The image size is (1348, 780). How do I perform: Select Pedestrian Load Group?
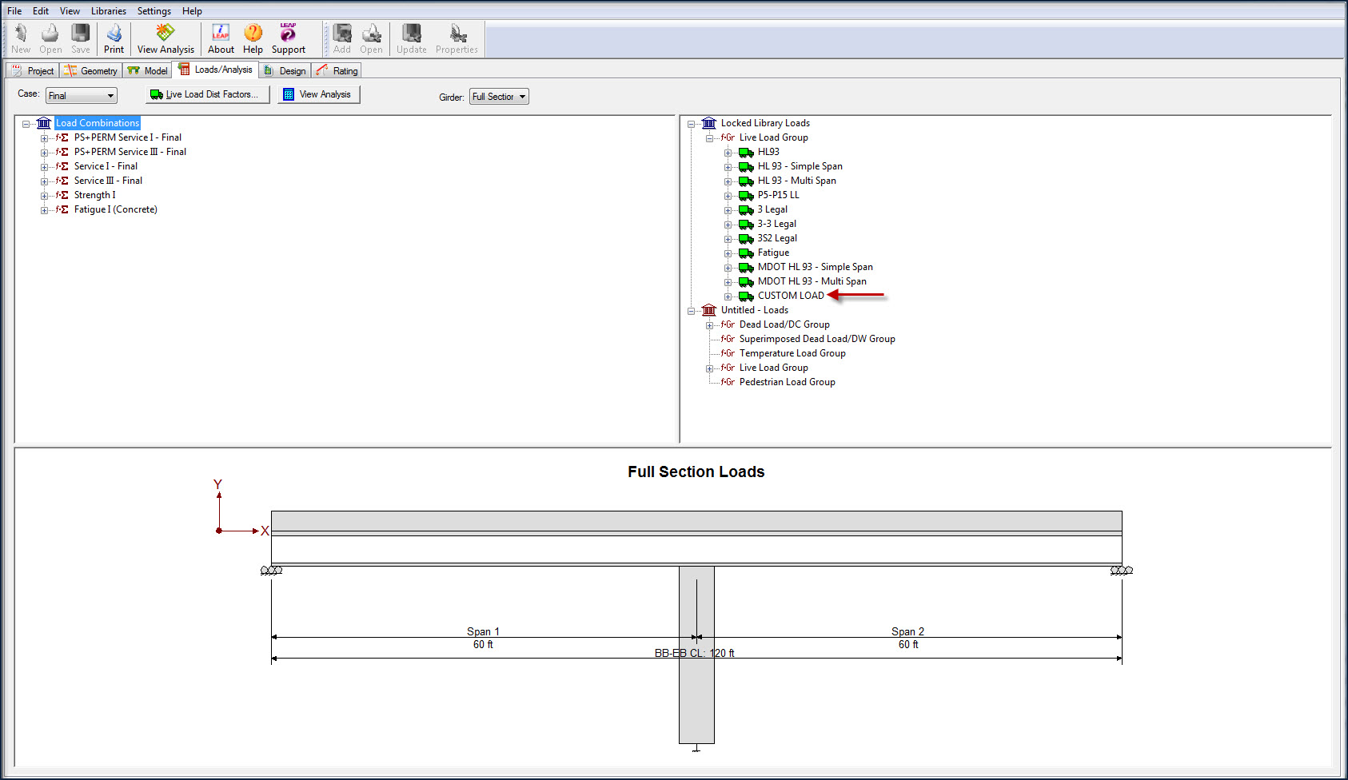[x=788, y=382]
